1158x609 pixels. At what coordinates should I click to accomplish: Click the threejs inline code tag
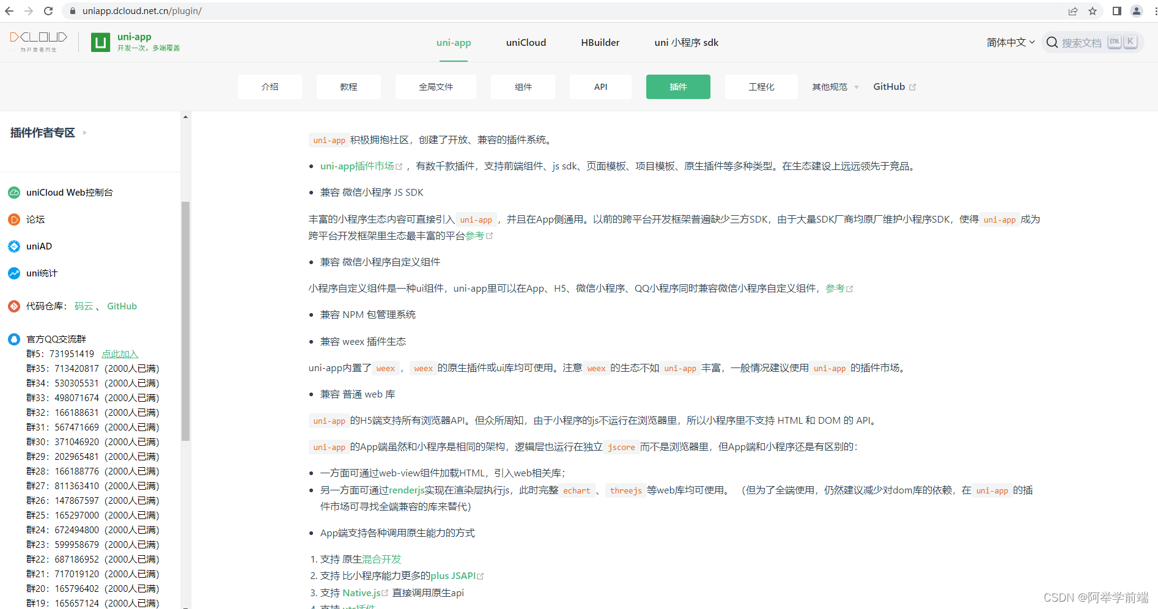tap(626, 490)
